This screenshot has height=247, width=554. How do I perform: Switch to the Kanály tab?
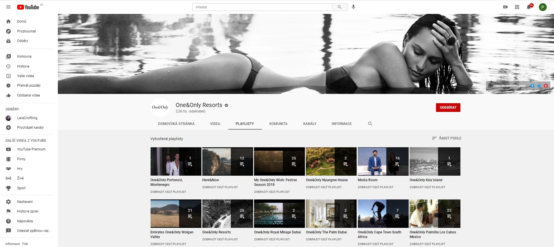pos(310,124)
